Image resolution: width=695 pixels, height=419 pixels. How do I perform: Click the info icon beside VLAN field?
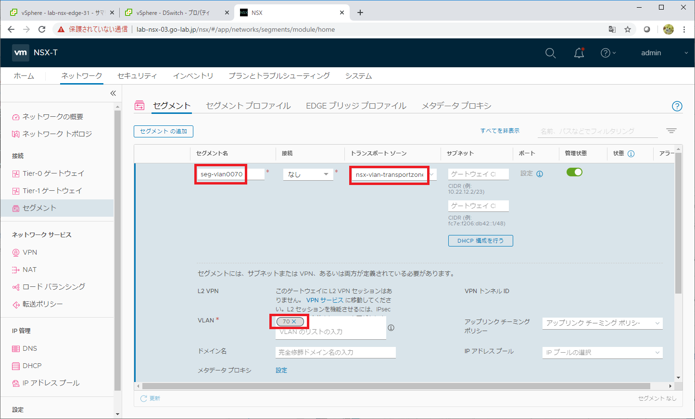pyautogui.click(x=391, y=328)
